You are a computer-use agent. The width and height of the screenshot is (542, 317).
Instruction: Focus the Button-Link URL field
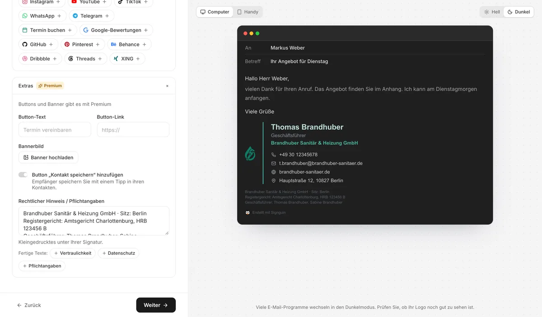coord(133,130)
